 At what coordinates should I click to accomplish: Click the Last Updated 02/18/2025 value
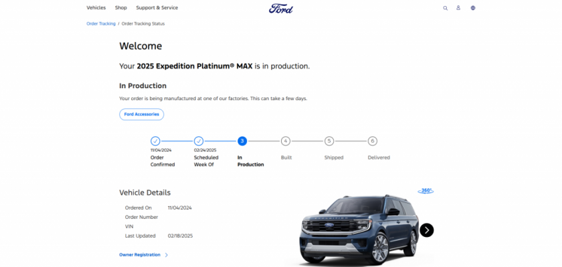pos(180,236)
